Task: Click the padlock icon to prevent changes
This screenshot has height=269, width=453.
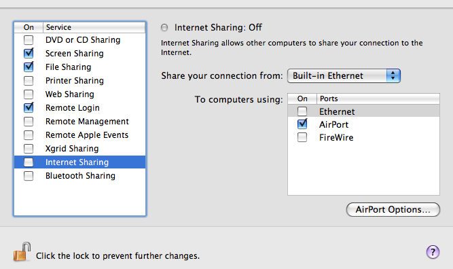Action: pos(22,251)
